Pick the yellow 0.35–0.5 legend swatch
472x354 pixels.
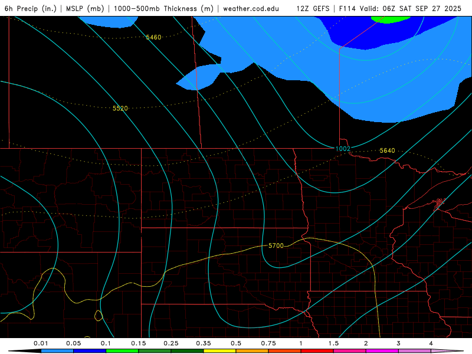(219, 351)
